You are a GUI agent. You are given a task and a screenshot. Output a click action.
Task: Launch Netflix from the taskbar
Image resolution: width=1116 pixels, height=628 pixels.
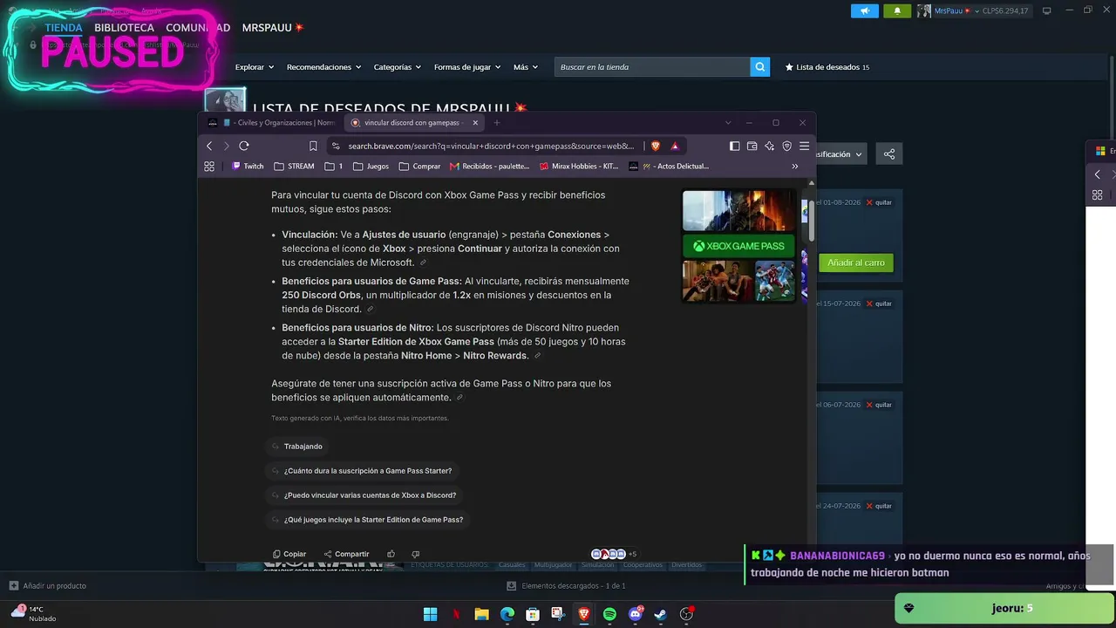(x=456, y=614)
